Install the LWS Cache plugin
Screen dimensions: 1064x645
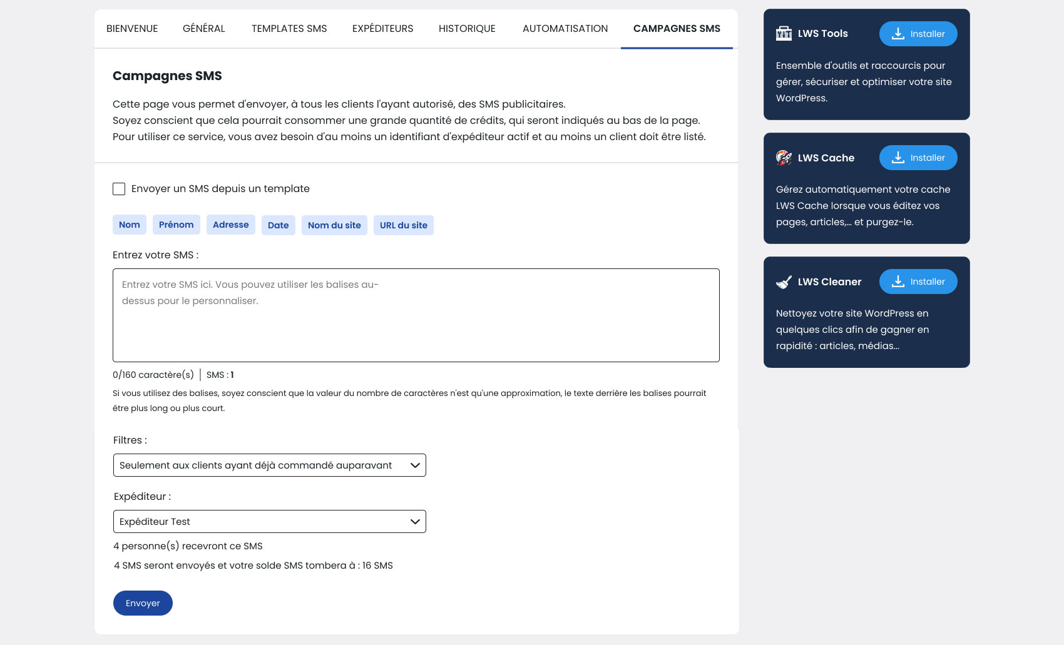(918, 158)
